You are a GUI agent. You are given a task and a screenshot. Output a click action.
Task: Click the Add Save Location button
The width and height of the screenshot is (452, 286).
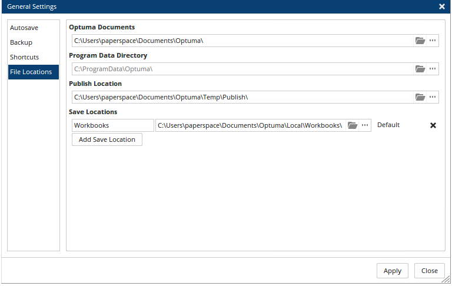pyautogui.click(x=107, y=139)
